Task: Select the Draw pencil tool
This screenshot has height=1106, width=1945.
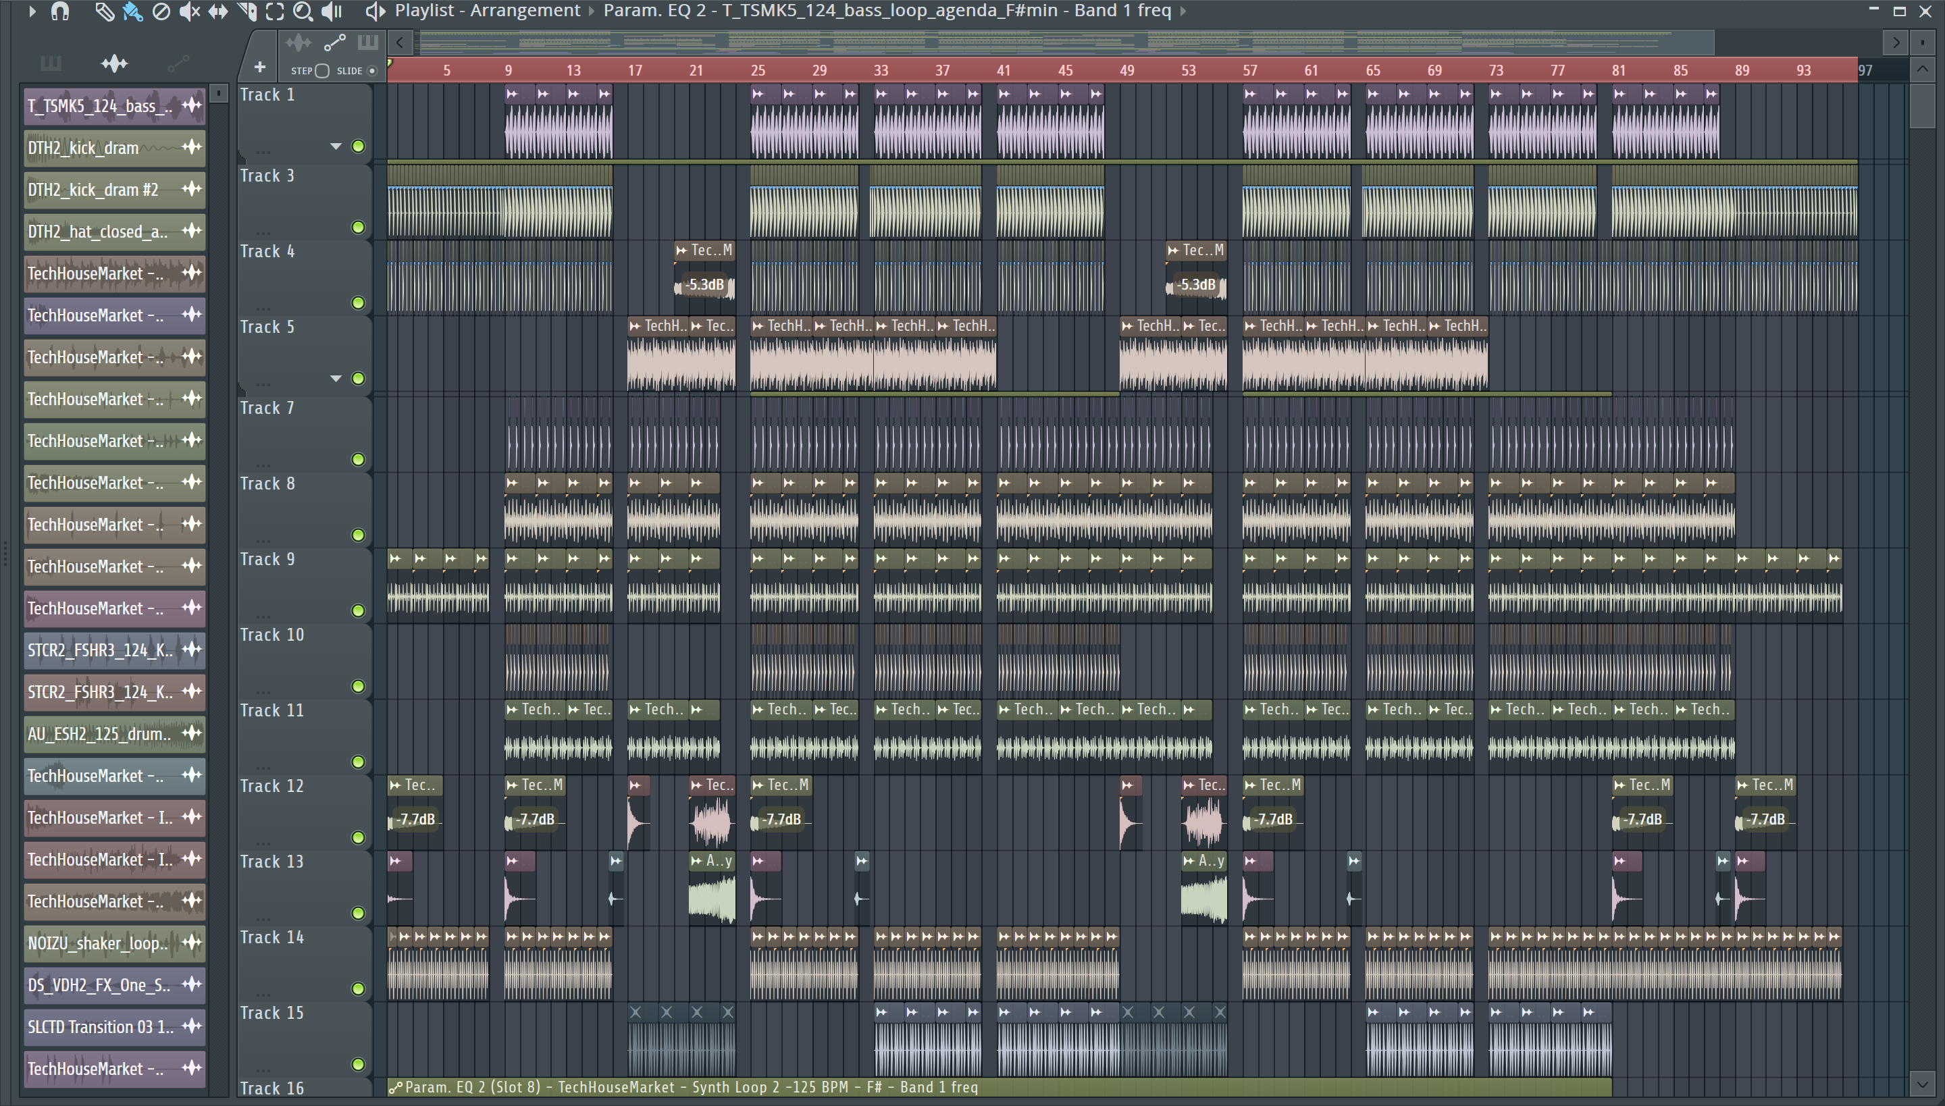Action: [104, 11]
